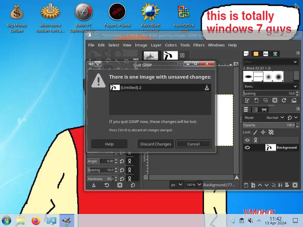
Task: Switch to the Paths tab icon
Action: [x=264, y=110]
